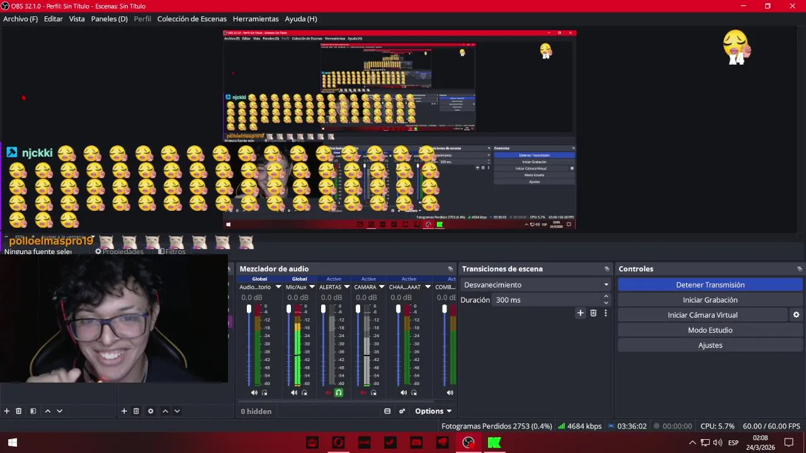This screenshot has height=453, width=806.
Task: Open CHAA...AAAT channel dropdown arrow
Action: tap(428, 287)
